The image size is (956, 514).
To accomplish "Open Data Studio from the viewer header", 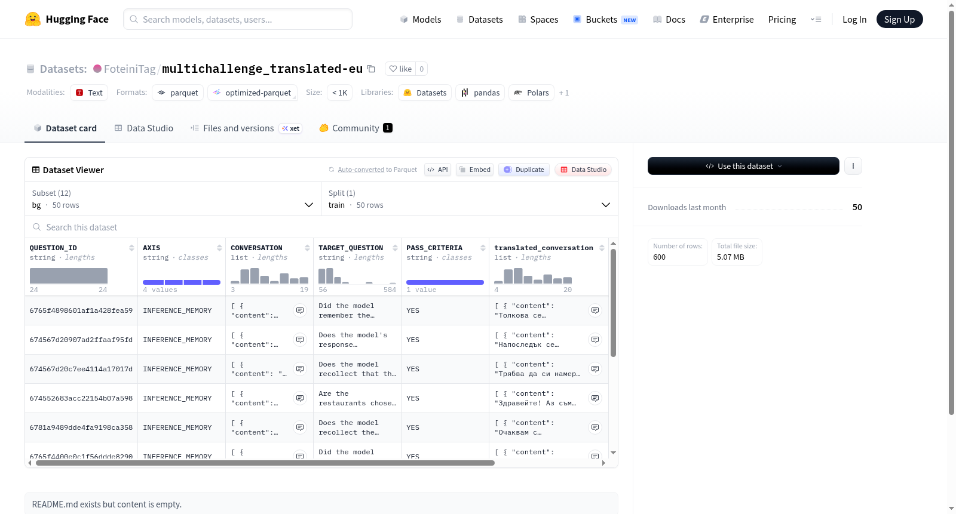I will click(x=583, y=170).
